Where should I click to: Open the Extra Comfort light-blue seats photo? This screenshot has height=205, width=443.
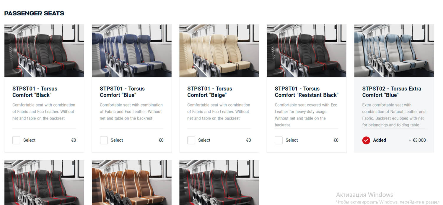pos(394,51)
